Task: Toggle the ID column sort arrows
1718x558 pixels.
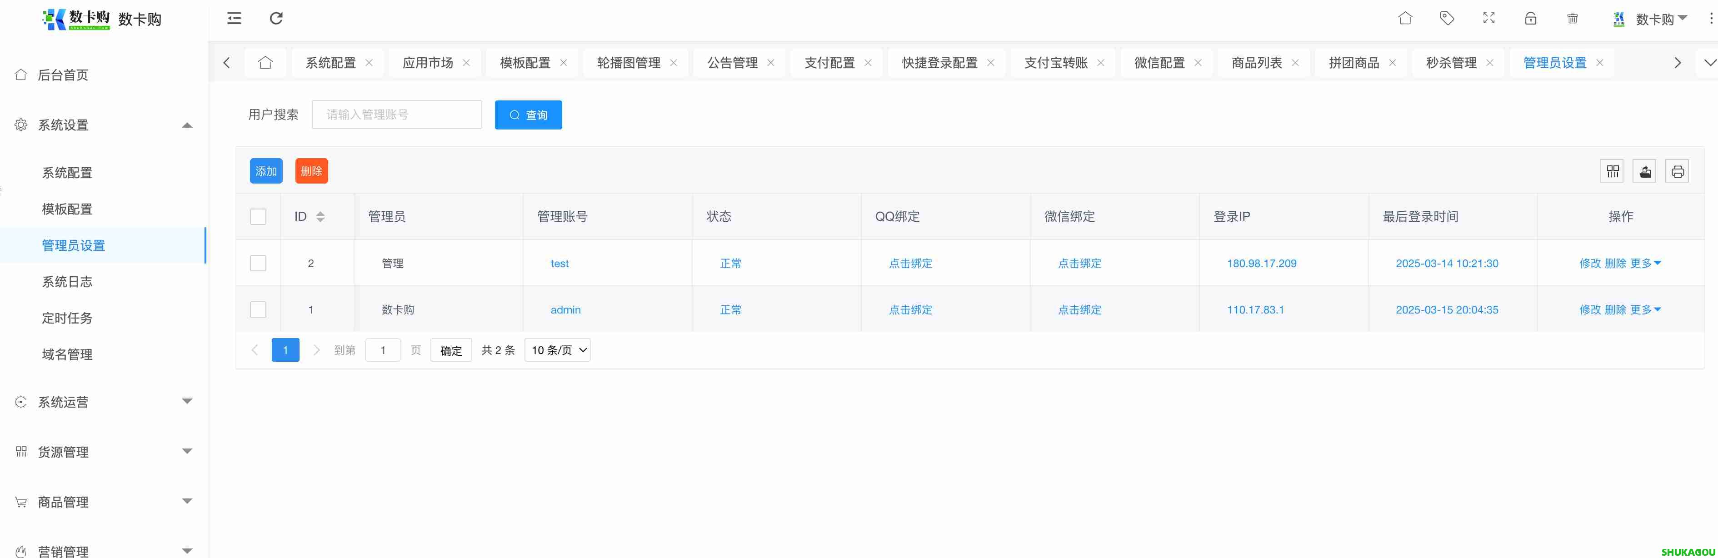Action: point(320,216)
